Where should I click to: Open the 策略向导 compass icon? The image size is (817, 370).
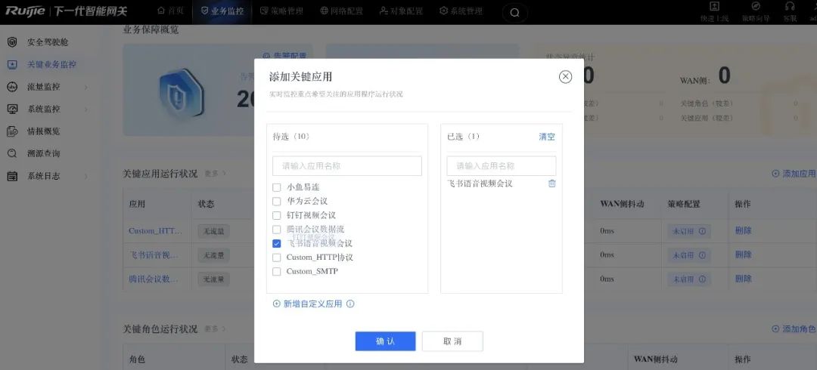755,6
